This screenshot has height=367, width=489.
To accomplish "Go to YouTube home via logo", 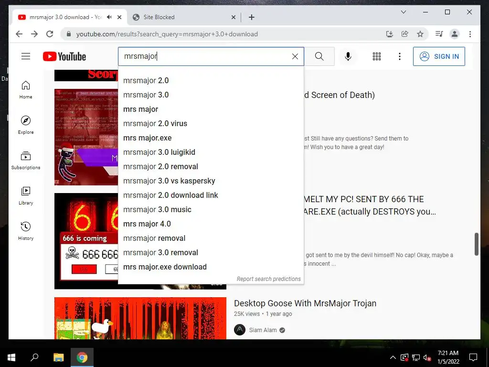I will (x=64, y=56).
